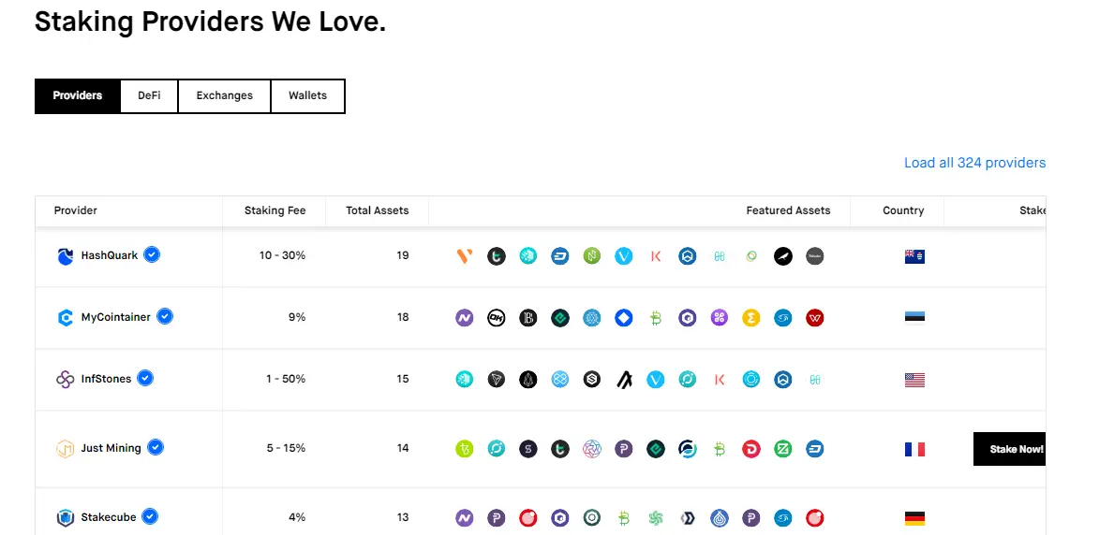
Task: Click the German flag in Stakecube row
Action: click(x=914, y=519)
